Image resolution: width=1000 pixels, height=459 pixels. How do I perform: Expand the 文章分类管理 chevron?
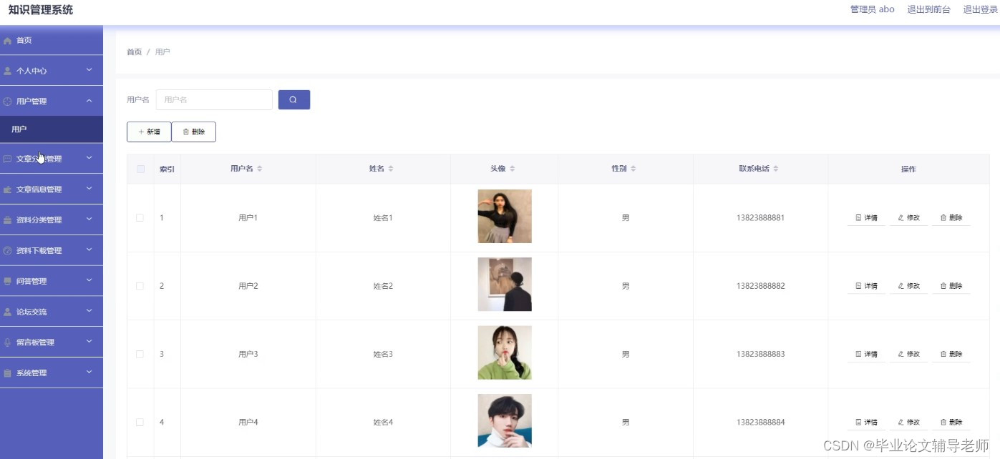(x=89, y=159)
